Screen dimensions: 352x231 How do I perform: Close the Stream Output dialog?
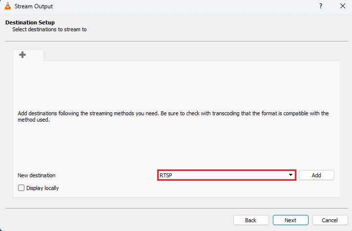coord(343,6)
